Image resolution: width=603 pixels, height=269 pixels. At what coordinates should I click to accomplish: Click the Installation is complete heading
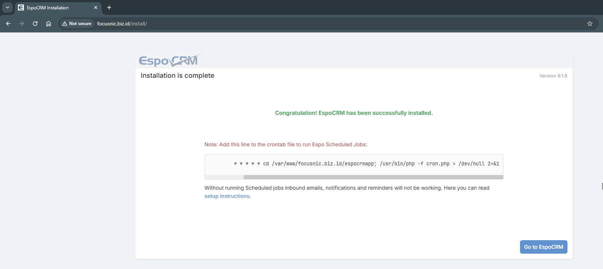pos(177,76)
